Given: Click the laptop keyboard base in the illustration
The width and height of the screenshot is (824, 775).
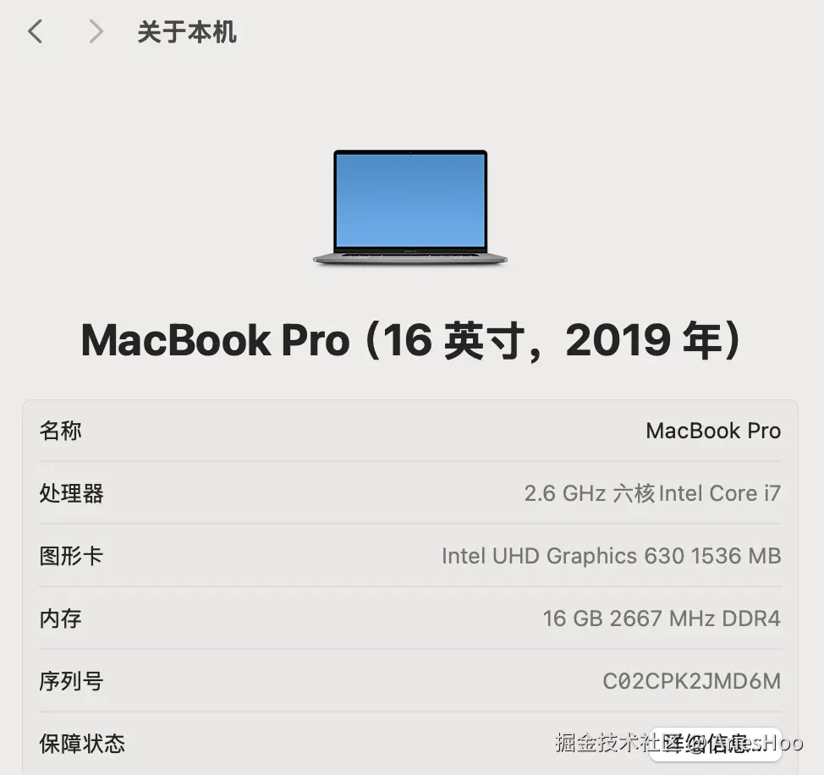Looking at the screenshot, I should pos(410,258).
